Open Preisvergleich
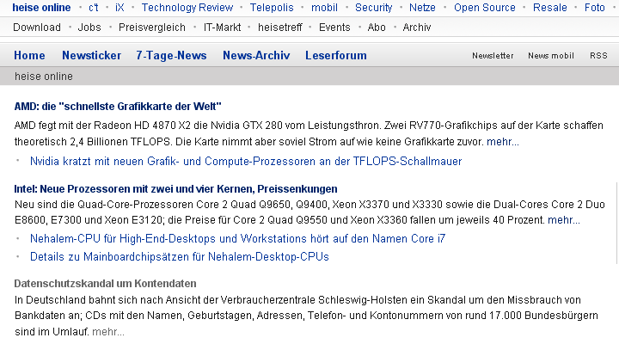619x350 pixels. (152, 28)
